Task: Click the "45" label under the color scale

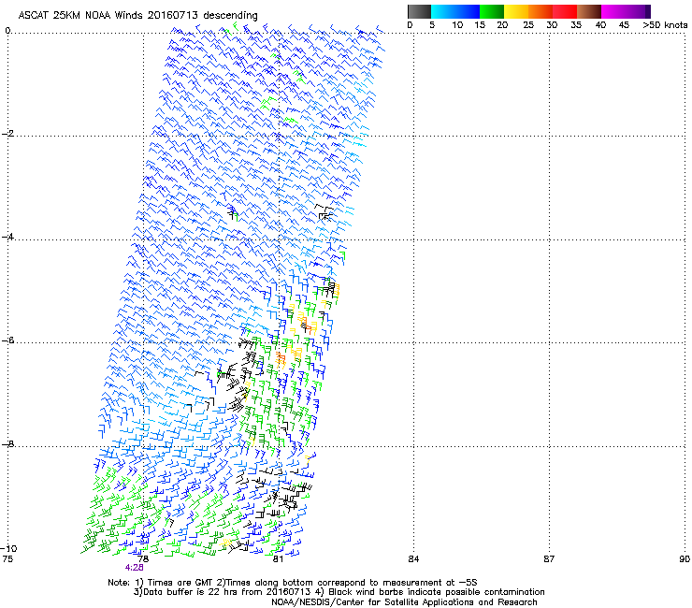Action: pos(624,25)
